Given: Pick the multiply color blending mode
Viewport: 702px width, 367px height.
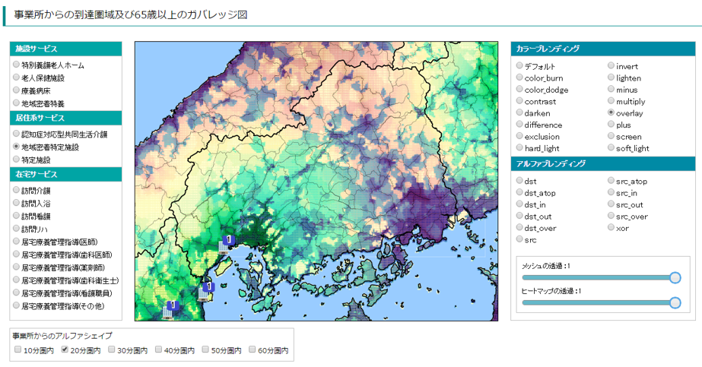Looking at the screenshot, I should pos(611,101).
